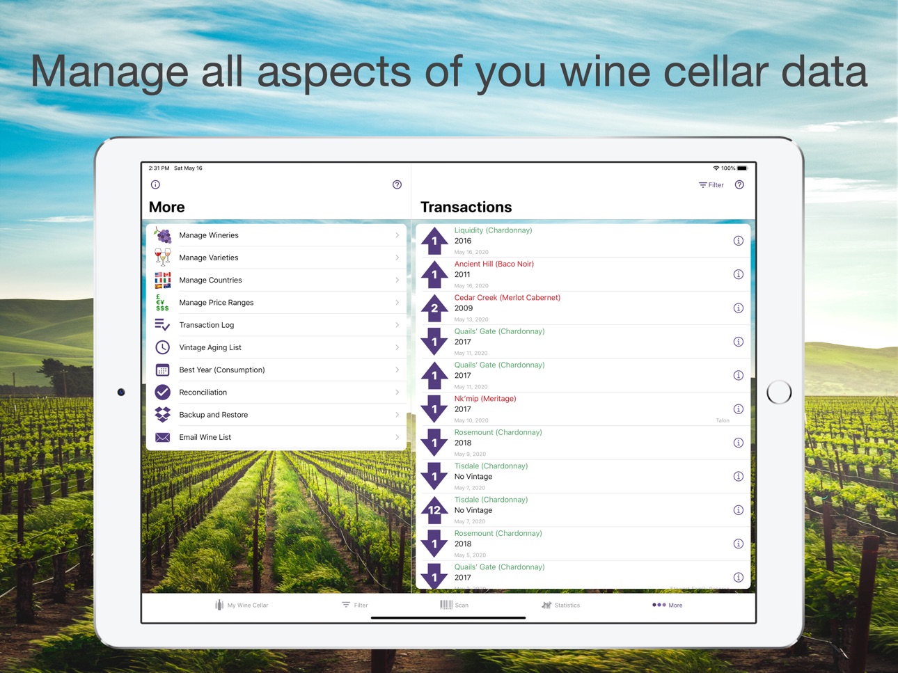Viewport: 898px width, 673px height.
Task: Expand Backup and Restore chevron
Action: coord(397,415)
